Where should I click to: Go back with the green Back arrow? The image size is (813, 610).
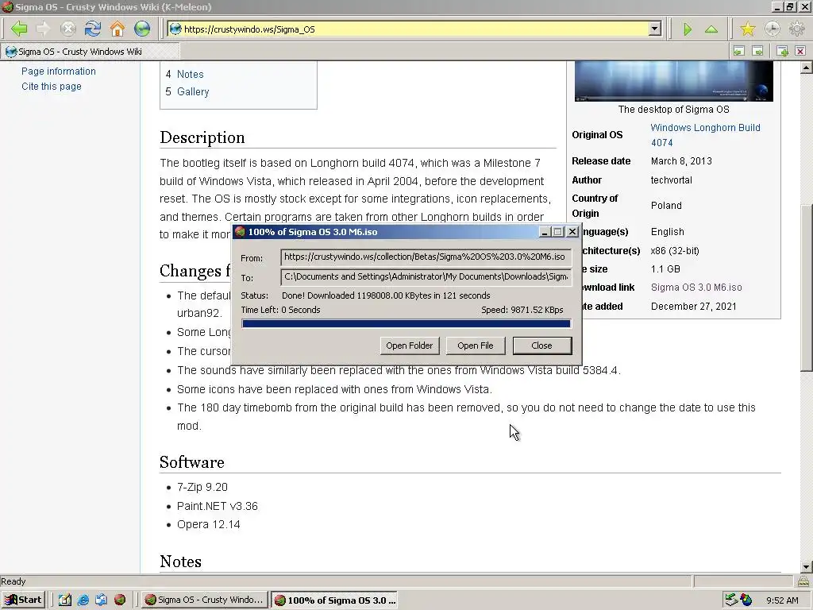(19, 29)
